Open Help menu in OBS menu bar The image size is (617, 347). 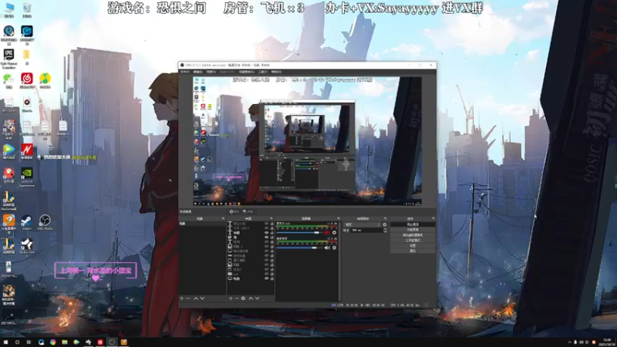pyautogui.click(x=276, y=72)
